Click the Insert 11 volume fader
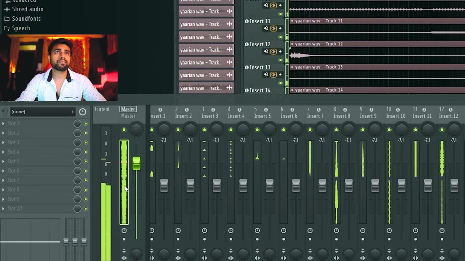465x261 pixels. [428, 185]
